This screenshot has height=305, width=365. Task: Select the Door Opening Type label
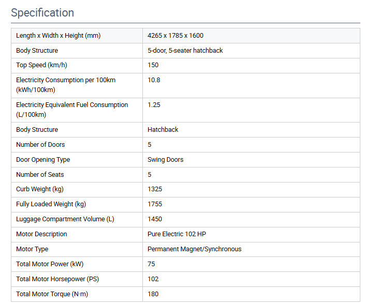pos(43,160)
